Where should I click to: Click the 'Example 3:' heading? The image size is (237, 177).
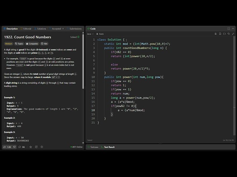(9, 132)
